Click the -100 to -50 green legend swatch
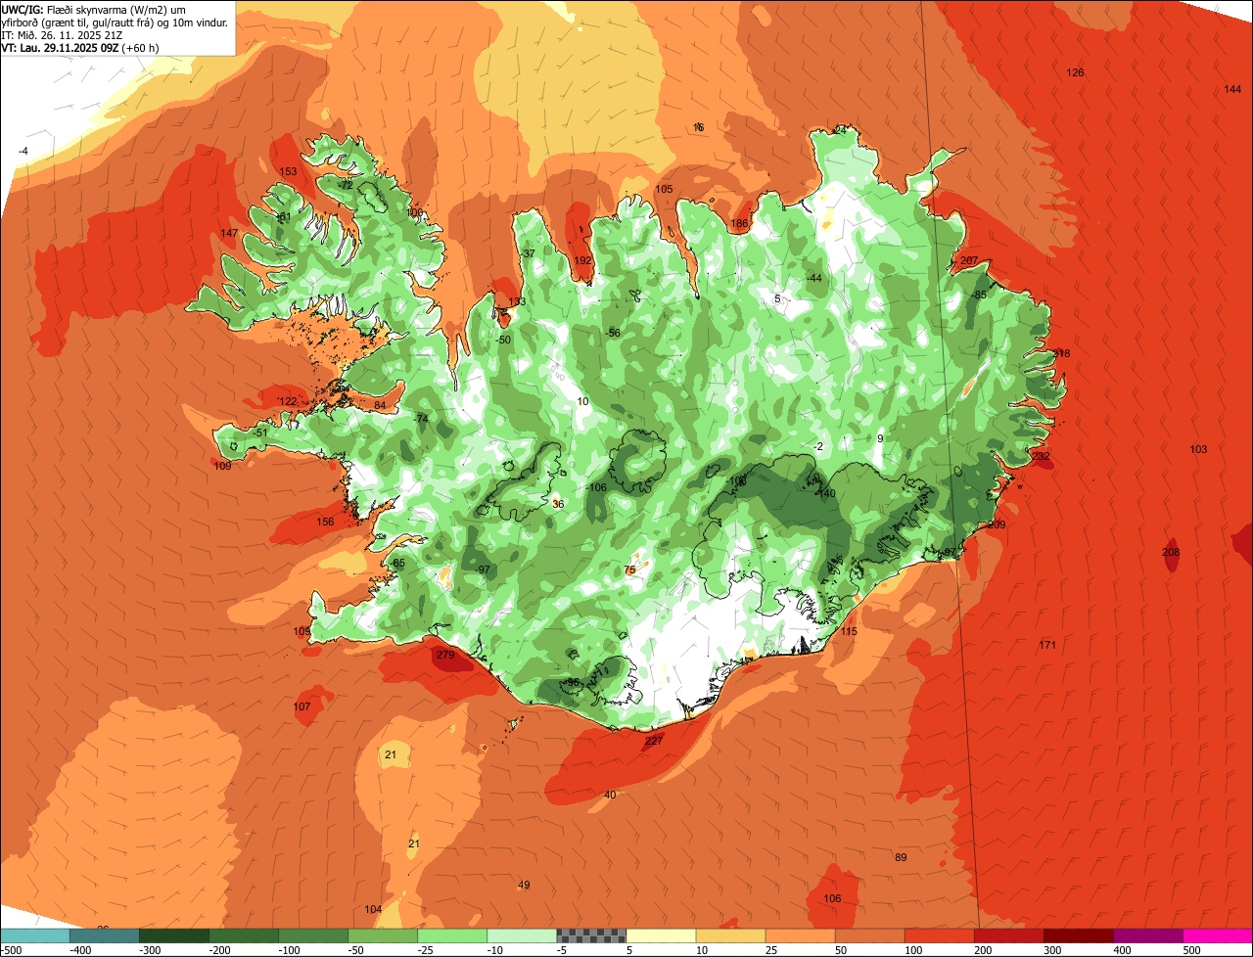 [x=312, y=935]
